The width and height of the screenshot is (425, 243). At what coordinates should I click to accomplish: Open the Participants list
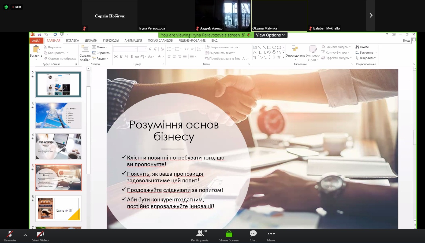point(200,234)
